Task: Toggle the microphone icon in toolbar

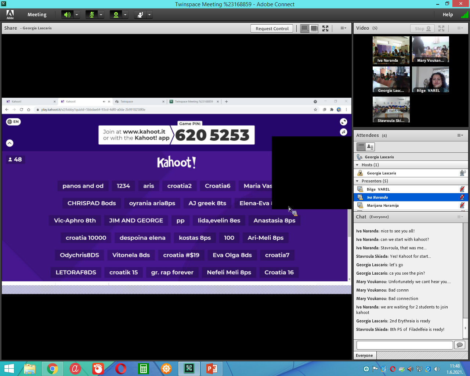Action: 91,15
